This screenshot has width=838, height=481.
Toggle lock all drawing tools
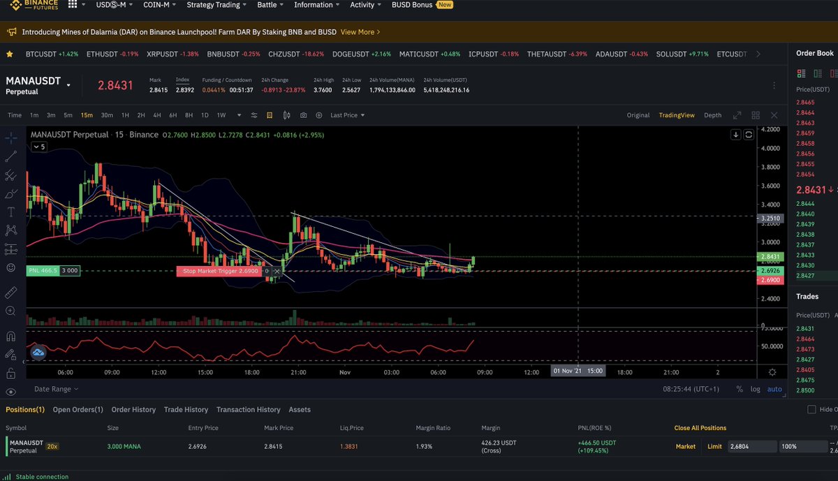coord(10,373)
